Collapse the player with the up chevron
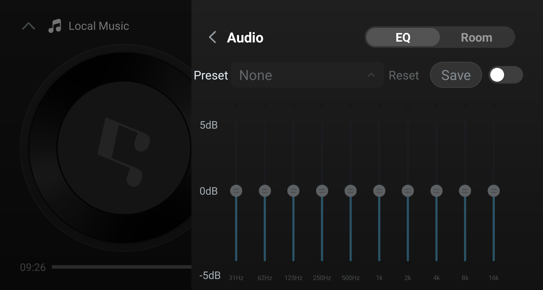 point(28,26)
